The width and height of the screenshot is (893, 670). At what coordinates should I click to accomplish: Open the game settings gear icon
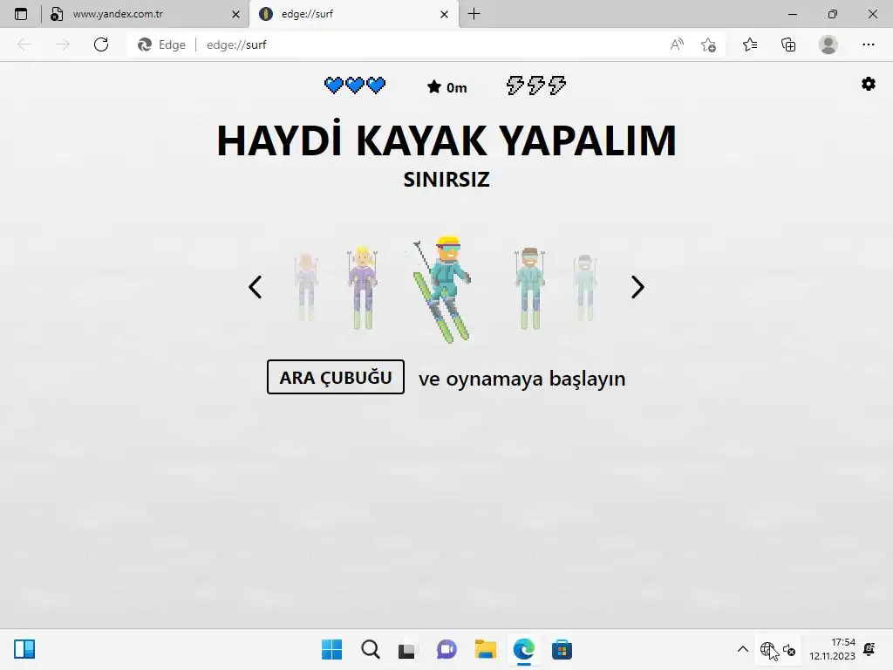868,85
